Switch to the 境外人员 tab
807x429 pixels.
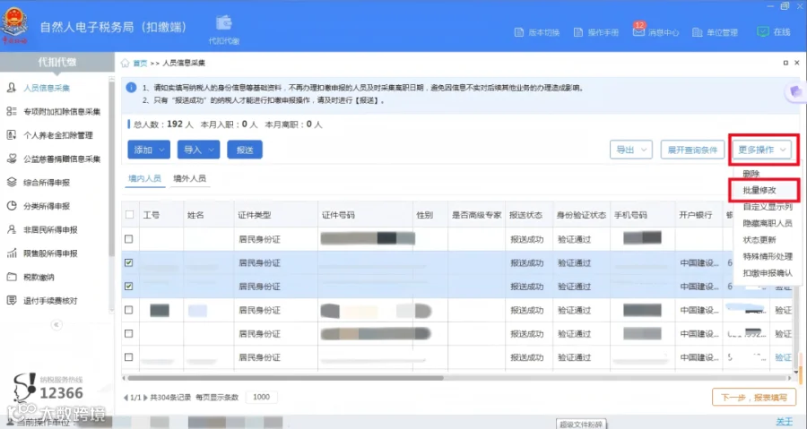tap(189, 178)
